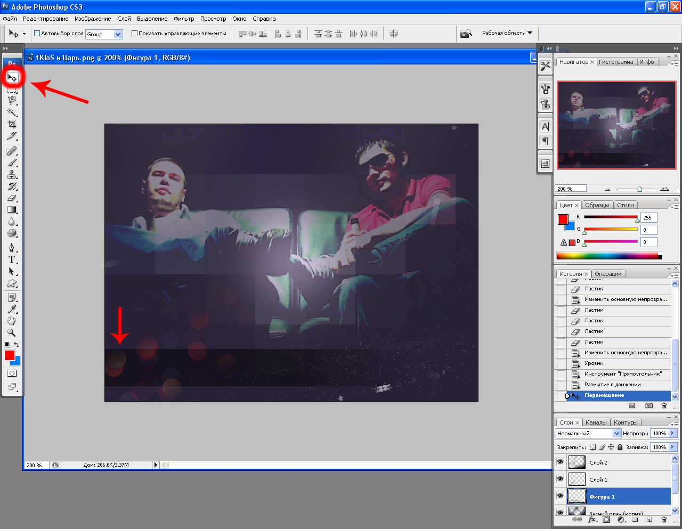Image resolution: width=682 pixels, height=529 pixels.
Task: Pick the Magic Wand tool
Action: (x=12, y=112)
